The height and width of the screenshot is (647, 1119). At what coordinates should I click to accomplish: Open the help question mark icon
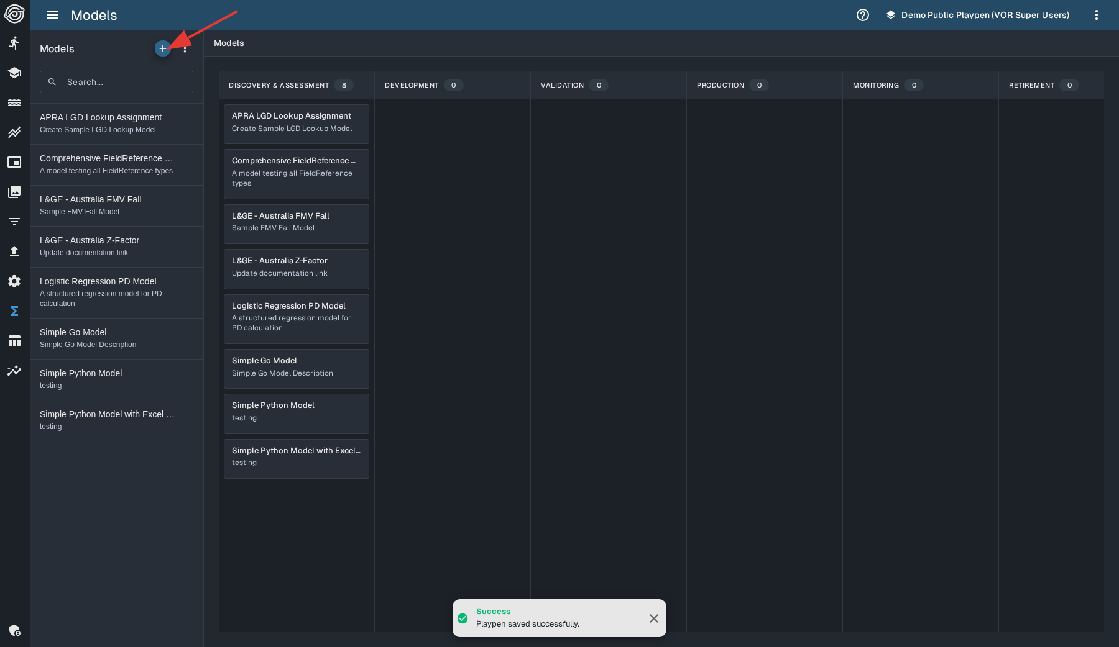pos(862,15)
